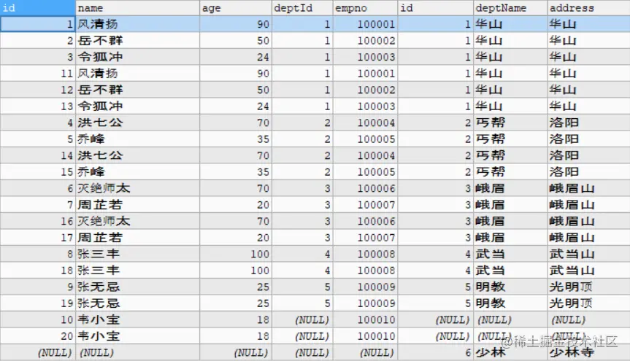The width and height of the screenshot is (630, 361).
Task: Select address 少林寺 in the last row
Action: point(588,353)
